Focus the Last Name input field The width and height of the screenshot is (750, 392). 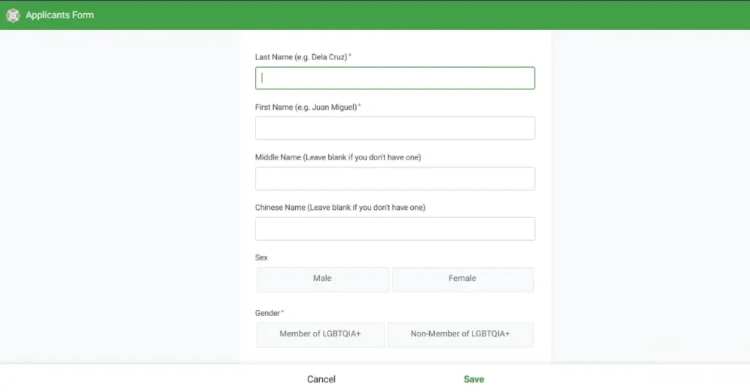coord(395,78)
